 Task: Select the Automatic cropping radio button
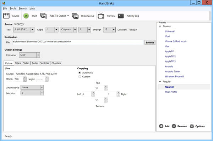(x=80, y=72)
